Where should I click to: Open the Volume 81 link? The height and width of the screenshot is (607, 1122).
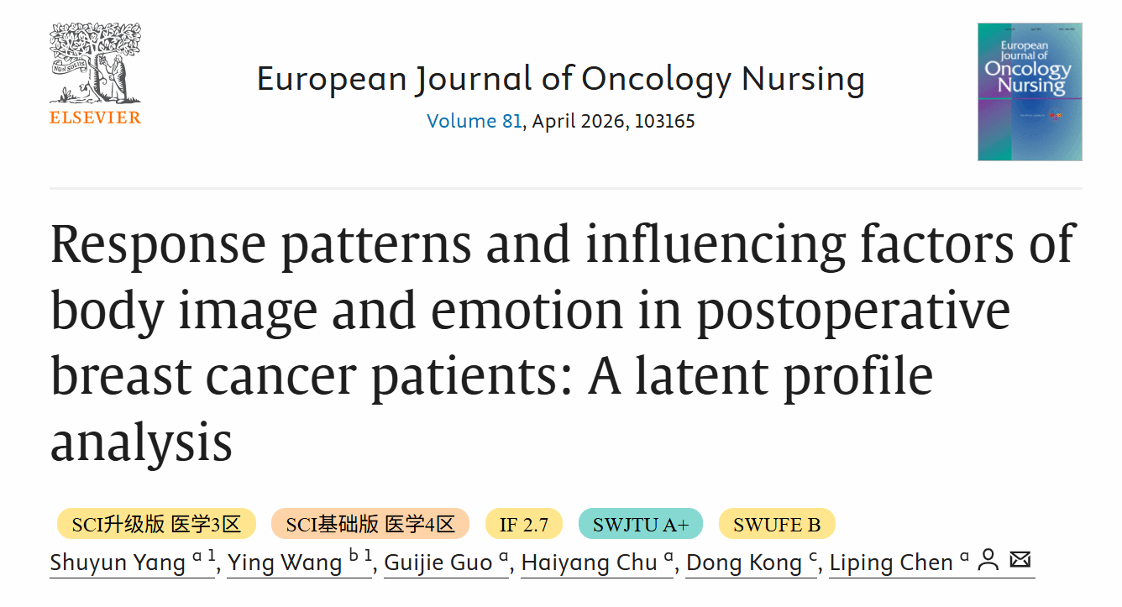(x=474, y=121)
